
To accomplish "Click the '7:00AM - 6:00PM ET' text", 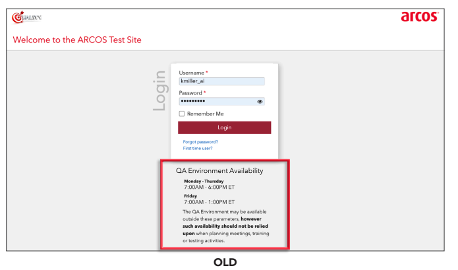I will 209,187.
